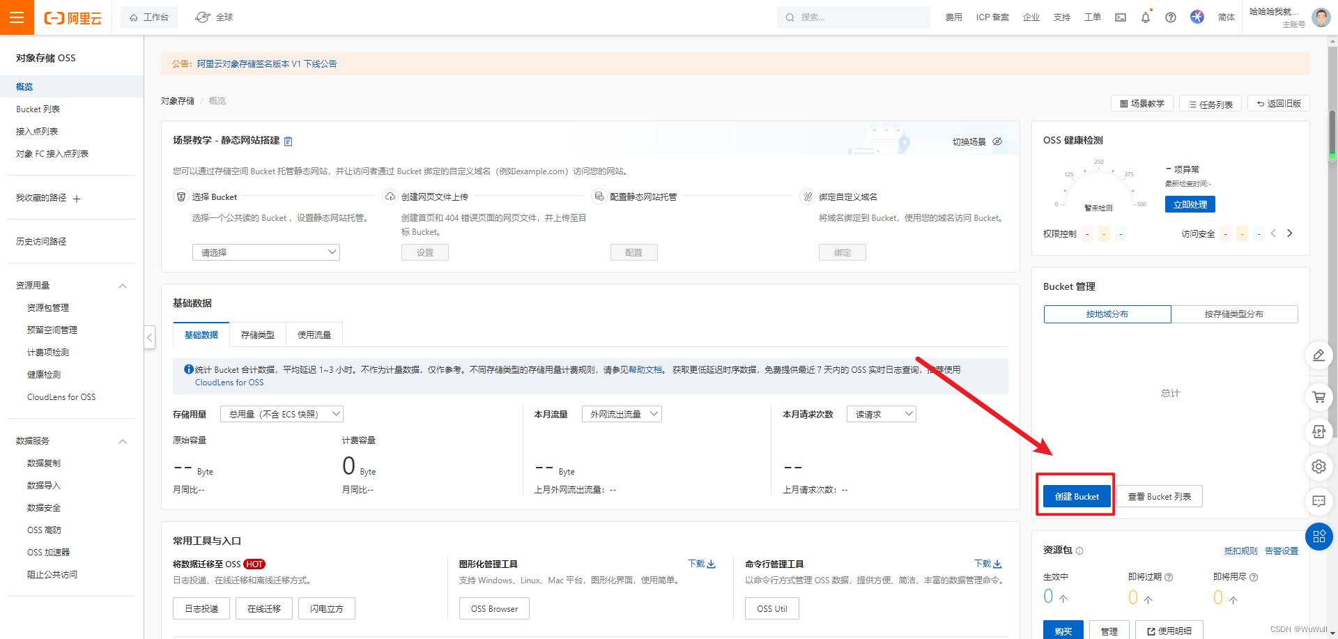Viewport: 1338px width, 639px height.
Task: Open the 总用量 storage usage dropdown
Action: 282,414
